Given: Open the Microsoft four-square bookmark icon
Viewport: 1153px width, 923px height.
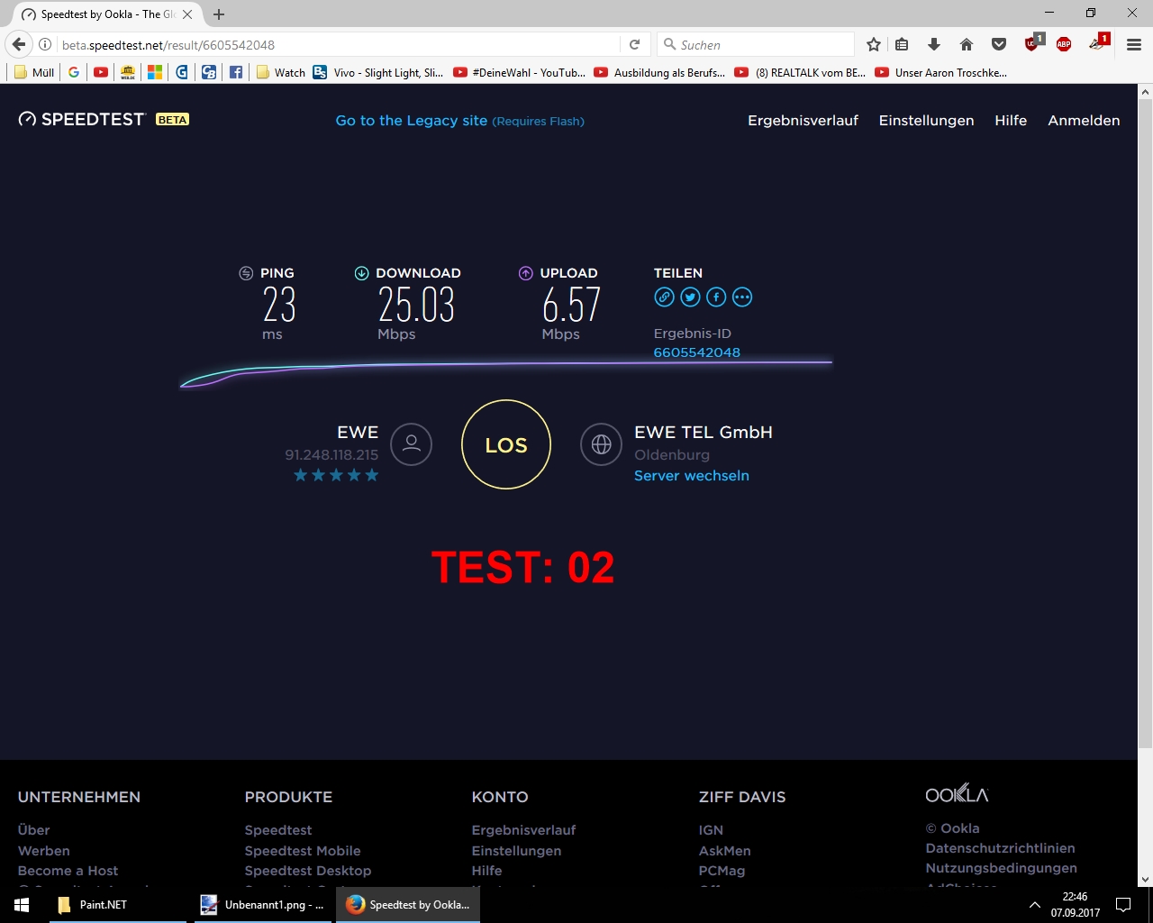Looking at the screenshot, I should (x=155, y=72).
